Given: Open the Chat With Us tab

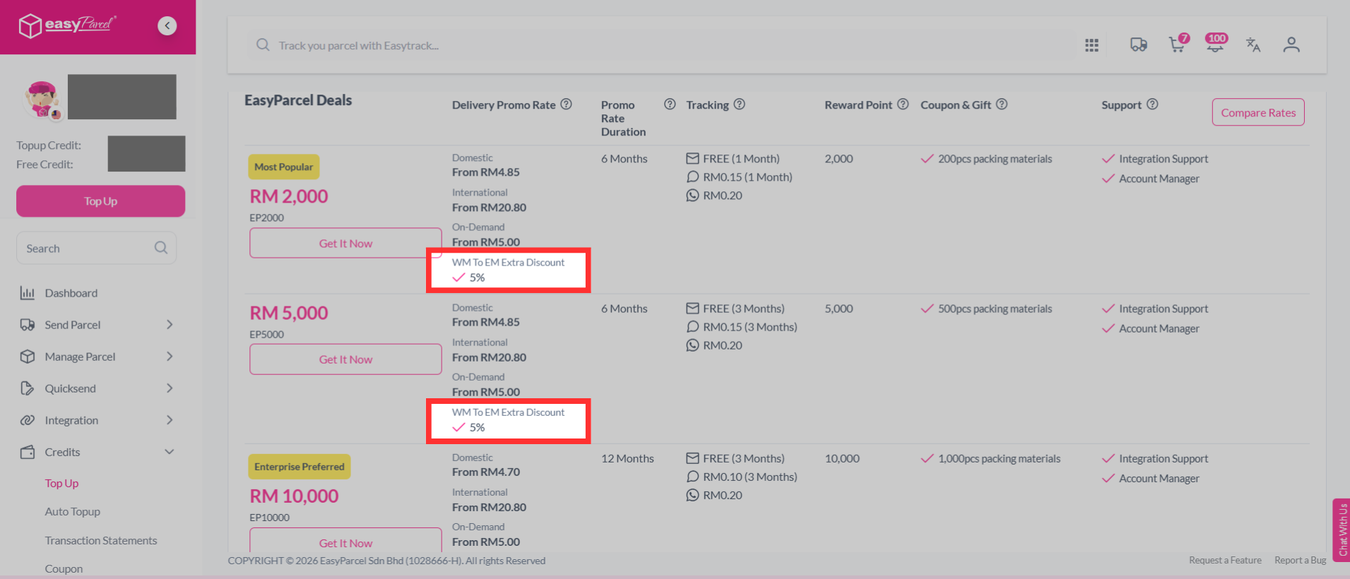Looking at the screenshot, I should tap(1341, 530).
